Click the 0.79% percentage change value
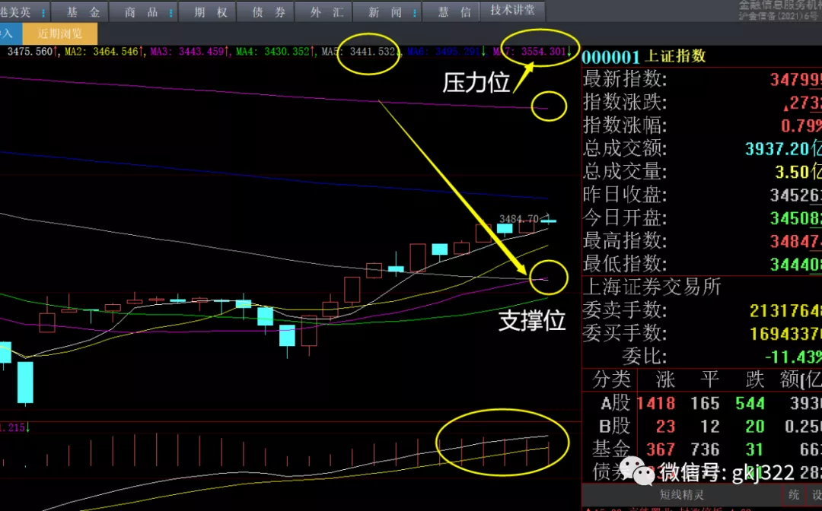The image size is (822, 511). (x=801, y=125)
